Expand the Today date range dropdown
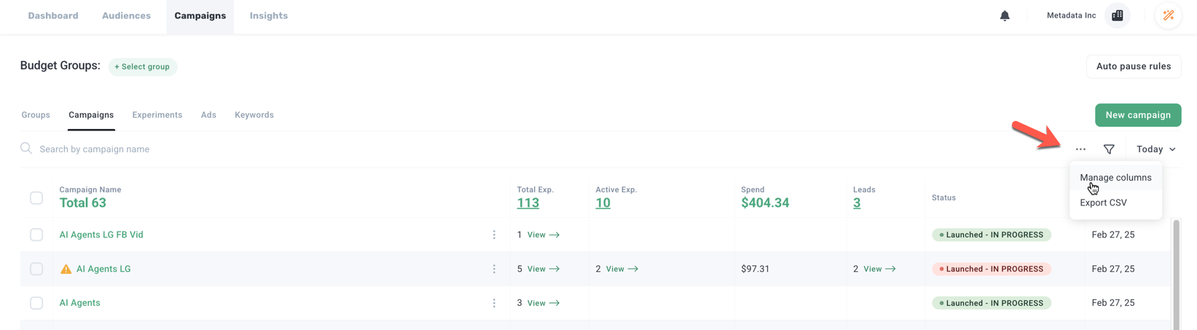 coord(1155,149)
